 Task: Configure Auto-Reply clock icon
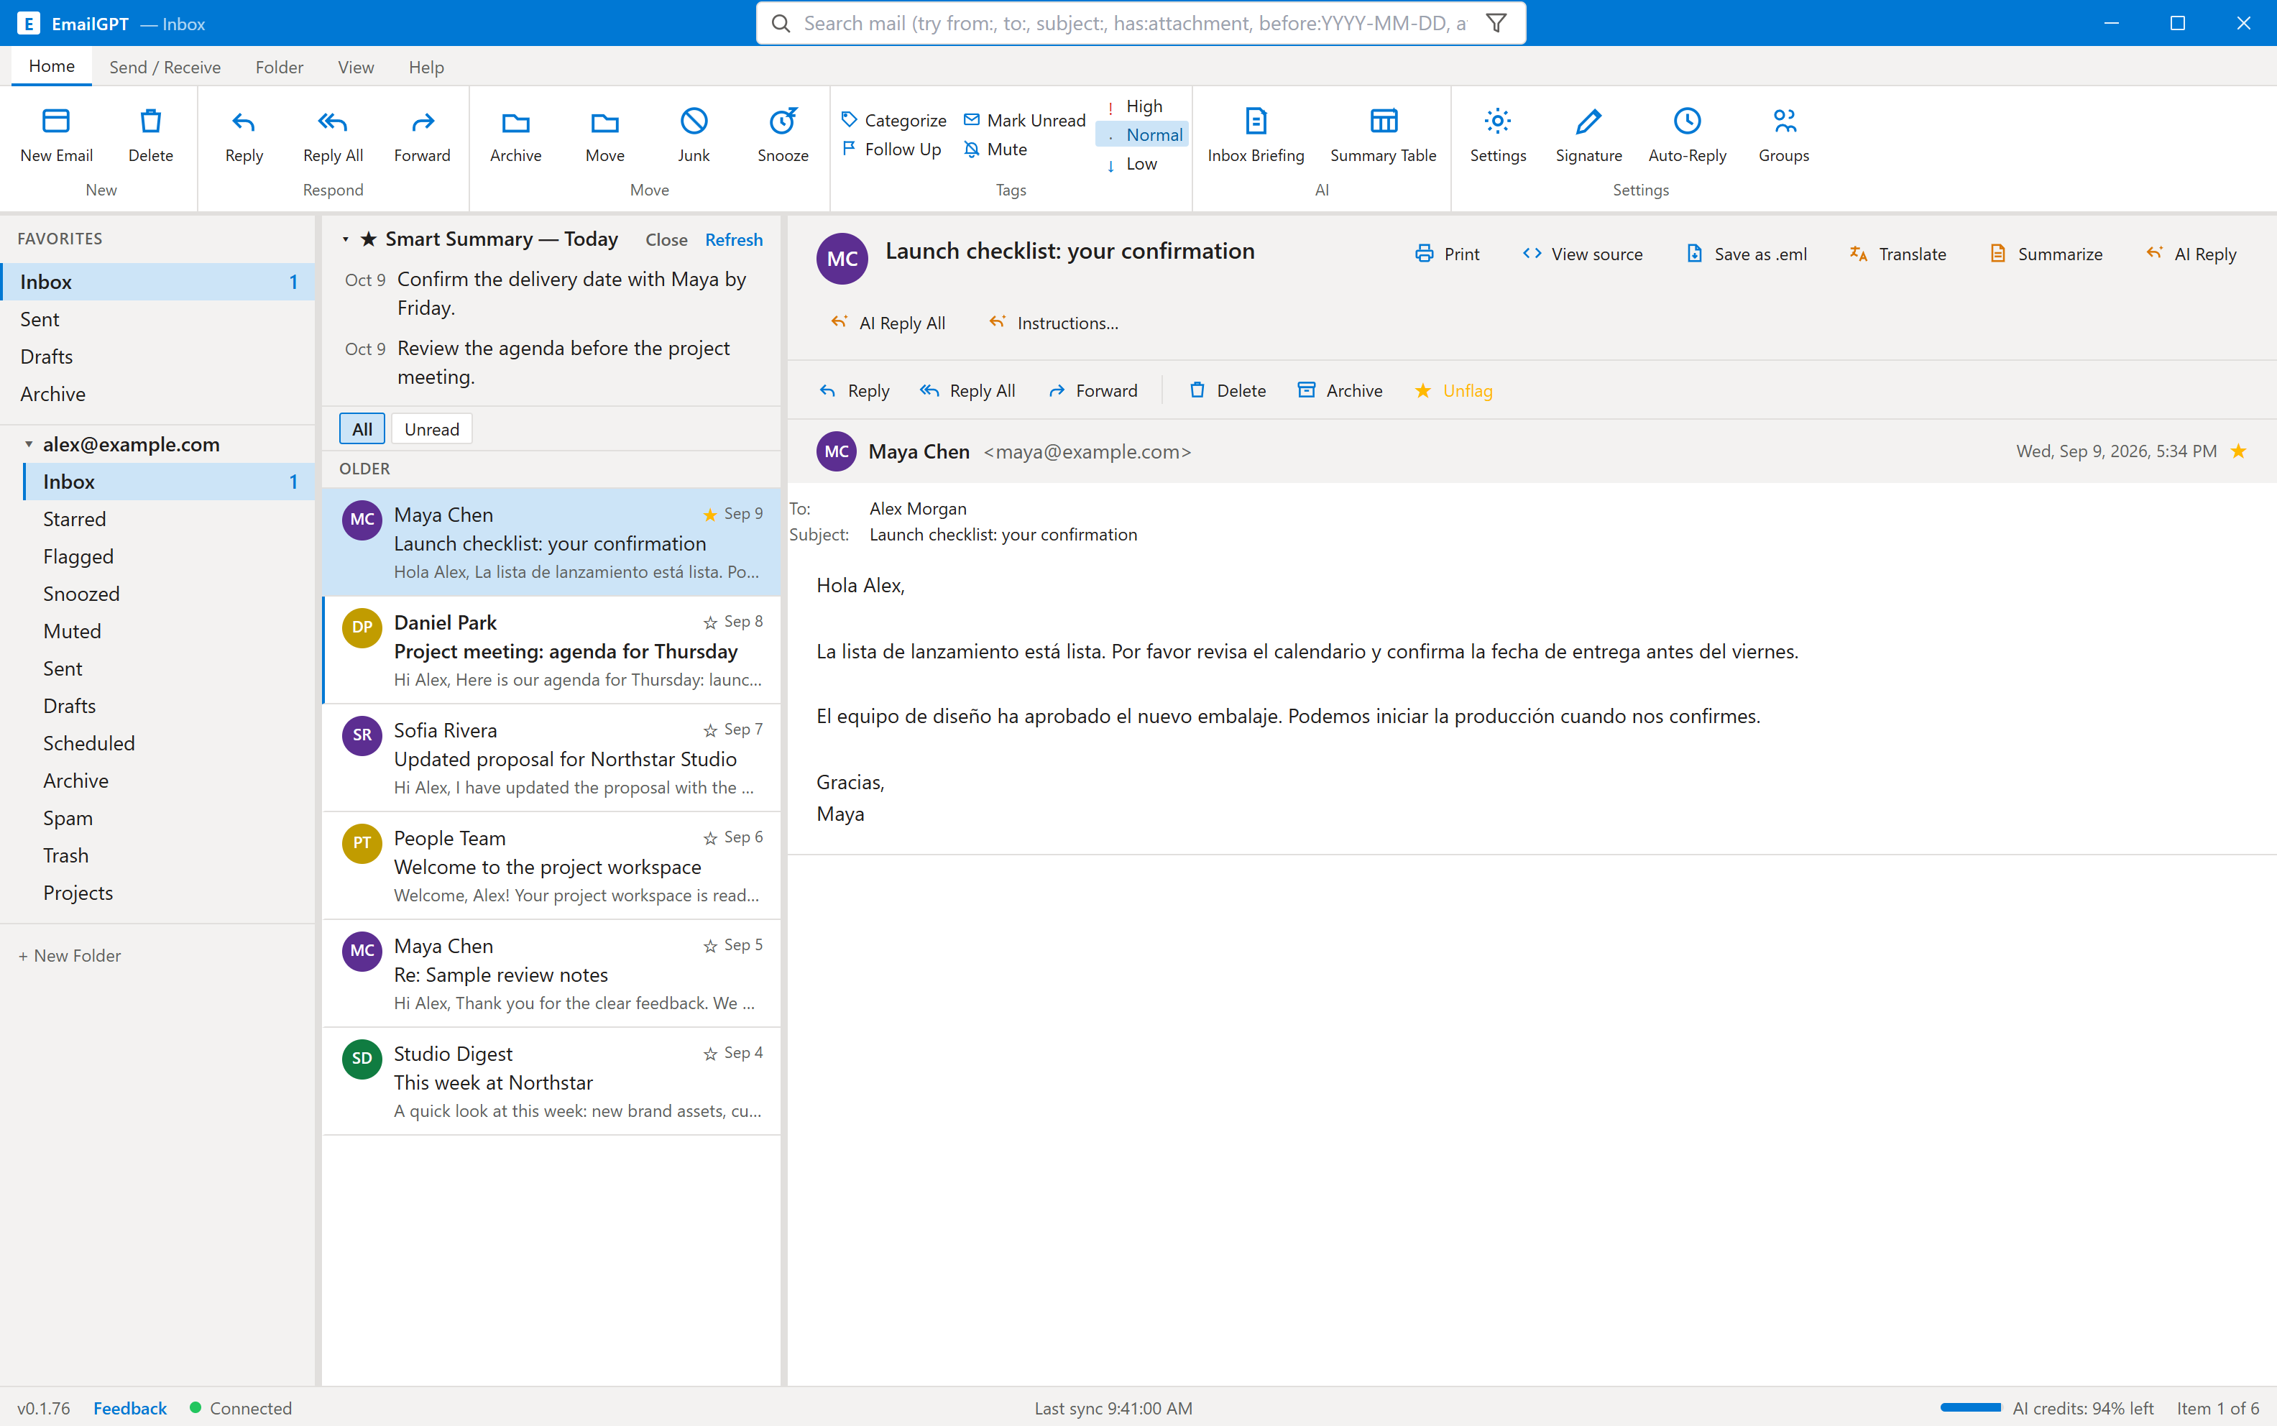(x=1687, y=121)
